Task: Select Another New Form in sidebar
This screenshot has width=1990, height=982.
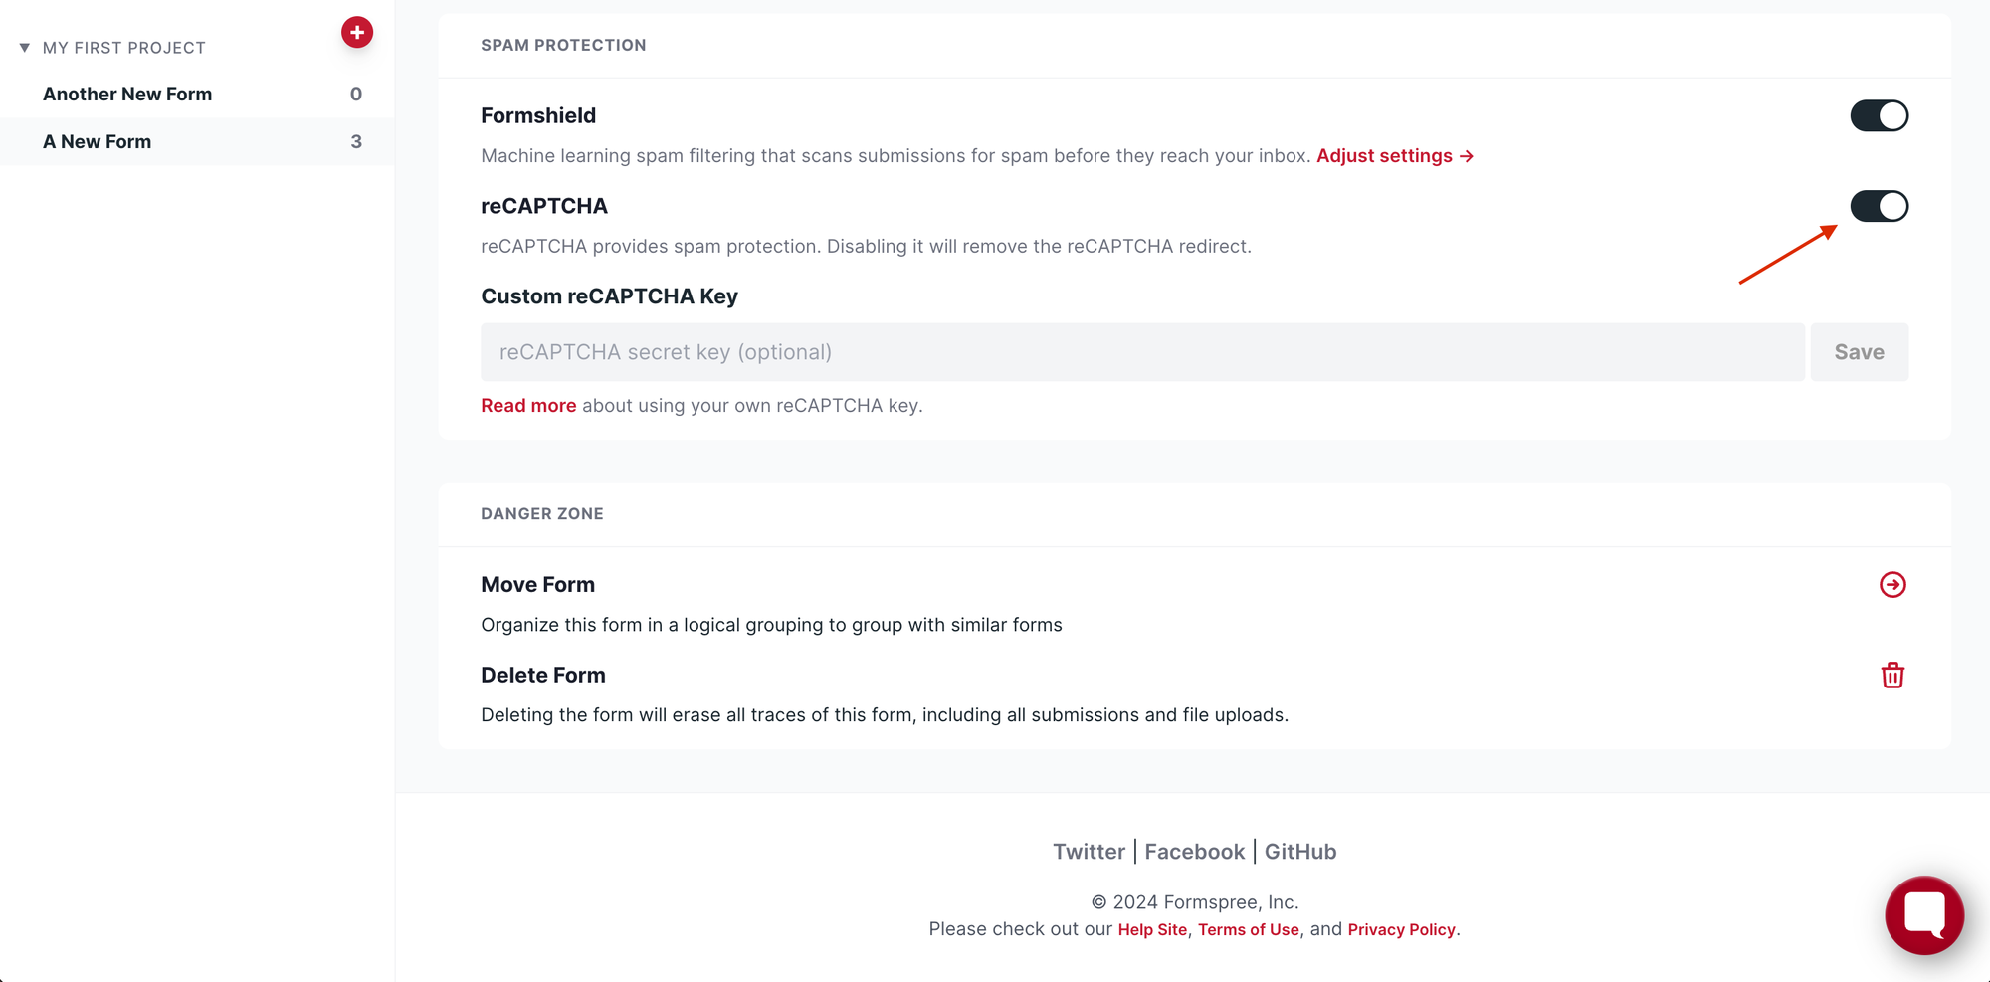Action: click(127, 95)
